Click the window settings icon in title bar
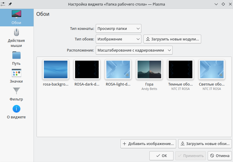 click(x=3, y=4)
